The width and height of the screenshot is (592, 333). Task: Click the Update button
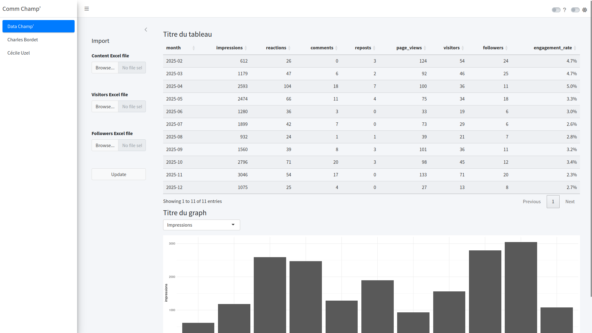119,174
